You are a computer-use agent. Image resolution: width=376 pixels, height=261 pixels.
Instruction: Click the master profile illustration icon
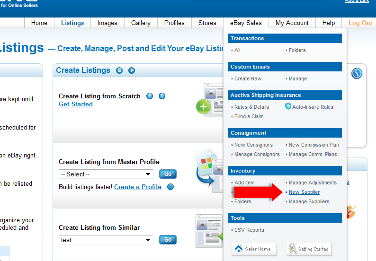210,171
